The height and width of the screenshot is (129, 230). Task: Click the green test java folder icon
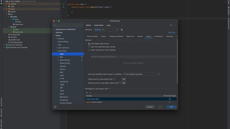[x=14, y=29]
